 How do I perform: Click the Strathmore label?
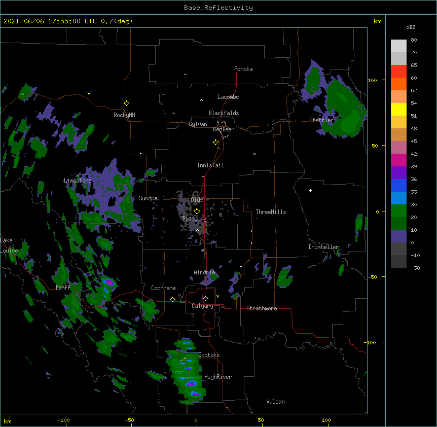[x=262, y=308]
